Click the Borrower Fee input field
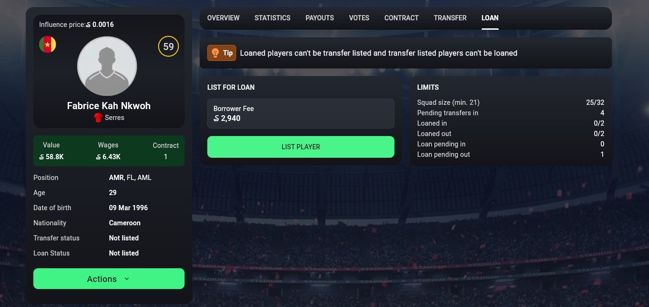The image size is (649, 307). [301, 113]
